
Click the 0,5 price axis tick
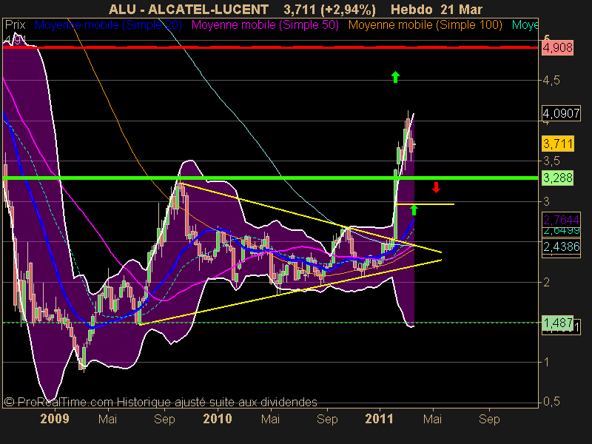pyautogui.click(x=551, y=402)
